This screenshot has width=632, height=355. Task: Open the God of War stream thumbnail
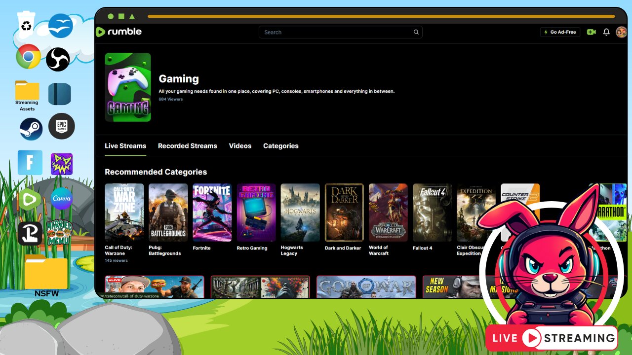click(366, 286)
